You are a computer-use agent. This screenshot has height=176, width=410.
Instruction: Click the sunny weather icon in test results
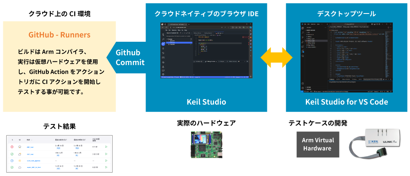tap(20, 160)
